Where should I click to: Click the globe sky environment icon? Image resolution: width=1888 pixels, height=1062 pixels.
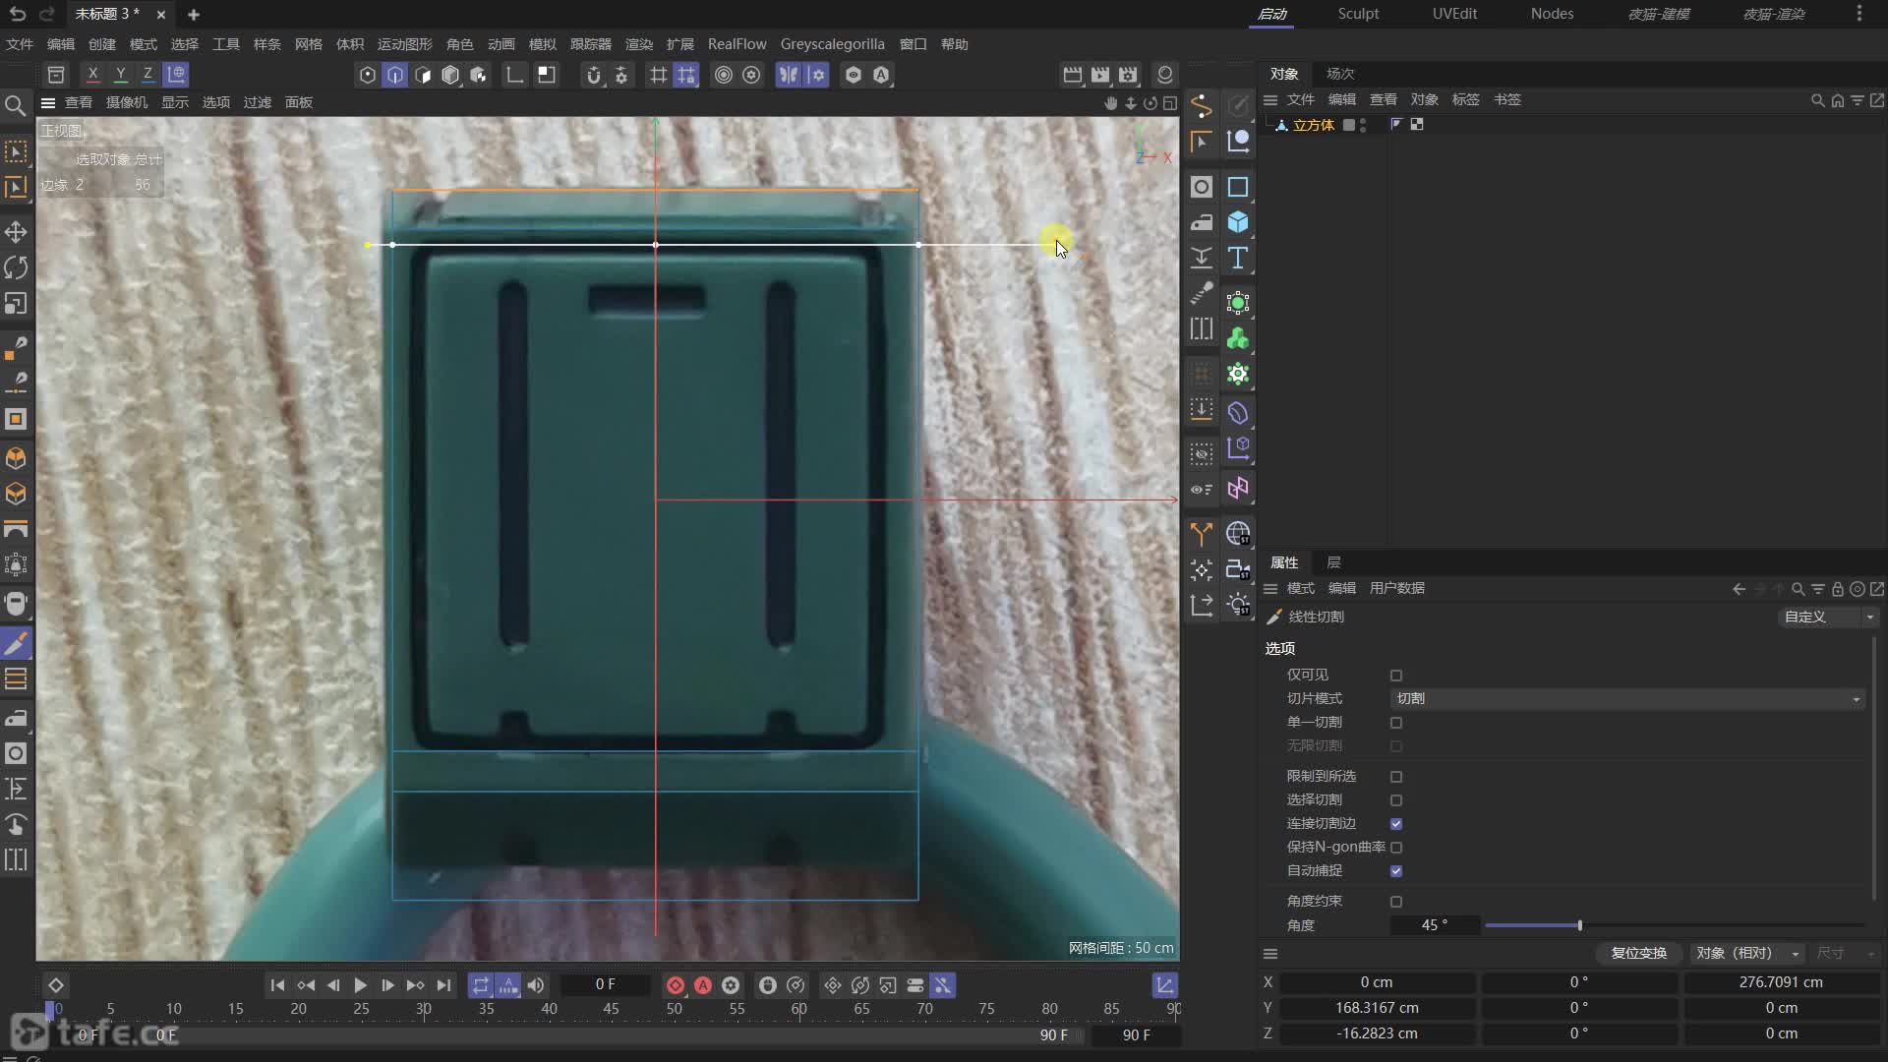tap(1238, 534)
